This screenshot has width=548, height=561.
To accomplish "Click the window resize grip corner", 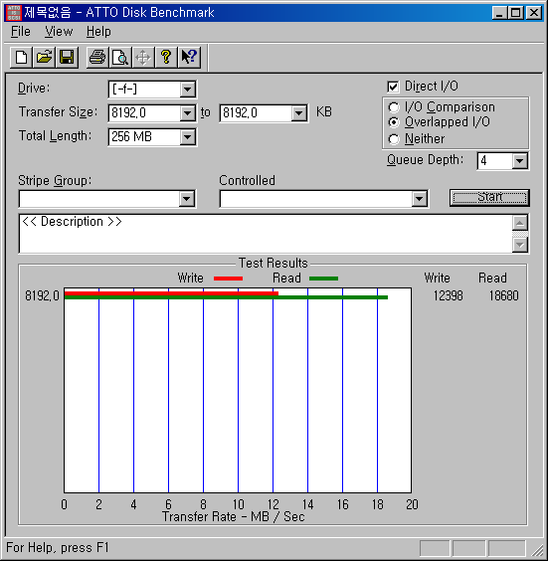I will click(538, 550).
